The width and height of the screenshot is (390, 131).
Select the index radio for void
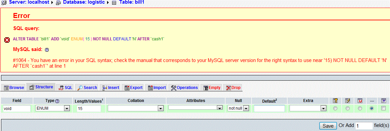tap(348, 108)
